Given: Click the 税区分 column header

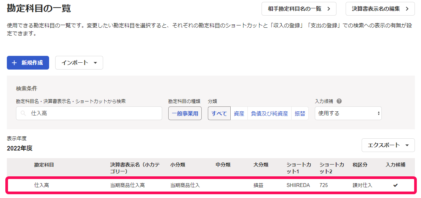Looking at the screenshot, I should tap(360, 165).
